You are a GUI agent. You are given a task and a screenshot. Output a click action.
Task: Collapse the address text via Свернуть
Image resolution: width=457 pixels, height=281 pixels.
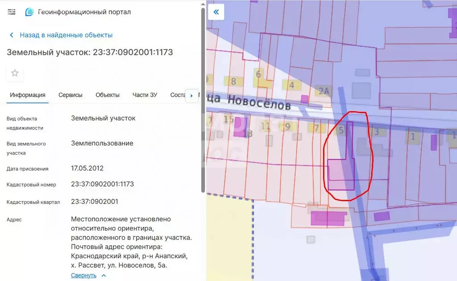pos(84,275)
